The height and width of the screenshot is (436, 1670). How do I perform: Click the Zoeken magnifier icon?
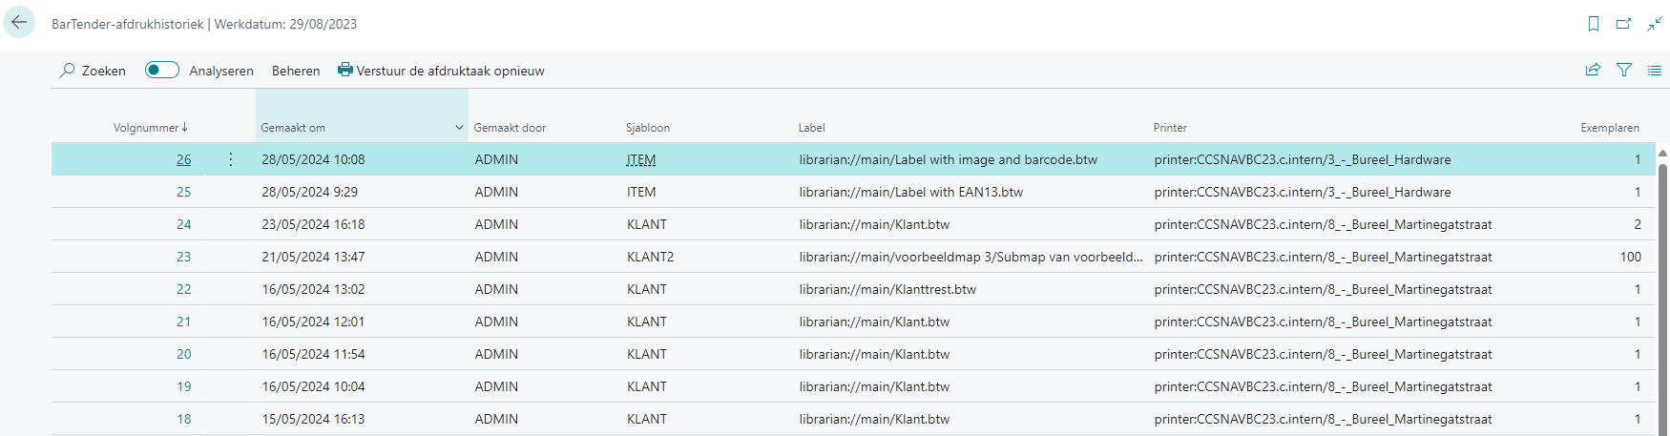68,71
